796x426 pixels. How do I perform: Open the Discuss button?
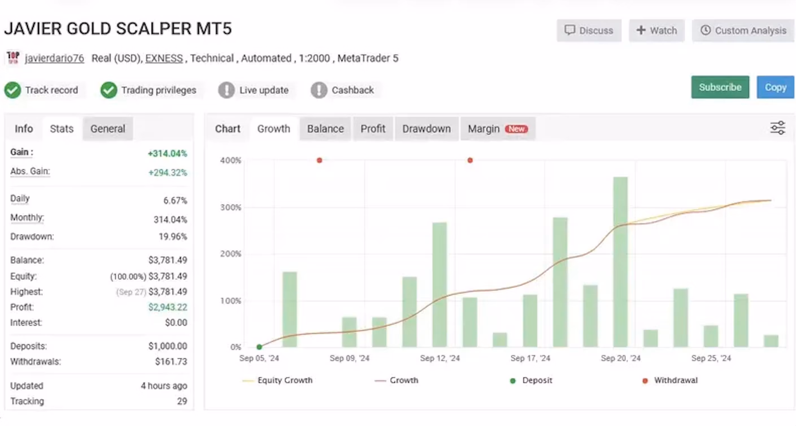[589, 30]
